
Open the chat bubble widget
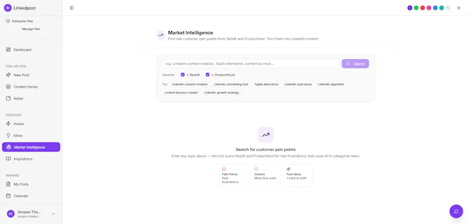pyautogui.click(x=456, y=211)
